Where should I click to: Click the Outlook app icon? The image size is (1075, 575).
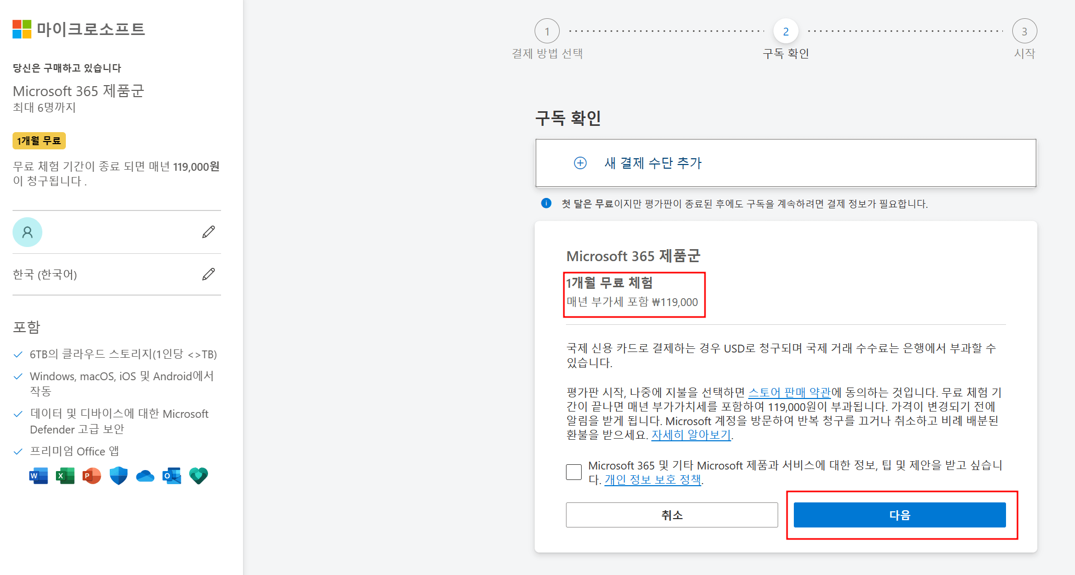tap(172, 476)
